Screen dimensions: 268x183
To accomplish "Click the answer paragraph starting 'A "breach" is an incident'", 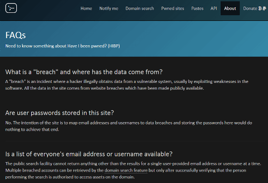I will click(x=127, y=85).
